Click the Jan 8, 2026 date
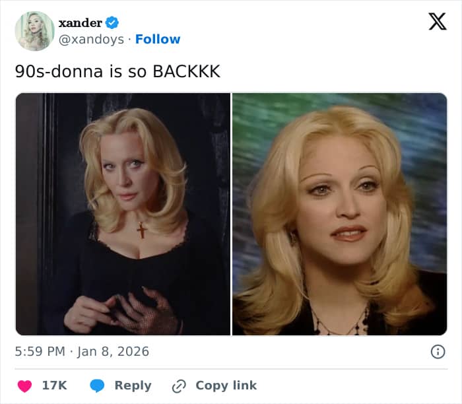The height and width of the screenshot is (404, 462). [114, 351]
